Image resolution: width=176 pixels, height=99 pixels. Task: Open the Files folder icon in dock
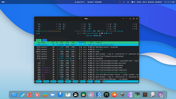[14, 95]
